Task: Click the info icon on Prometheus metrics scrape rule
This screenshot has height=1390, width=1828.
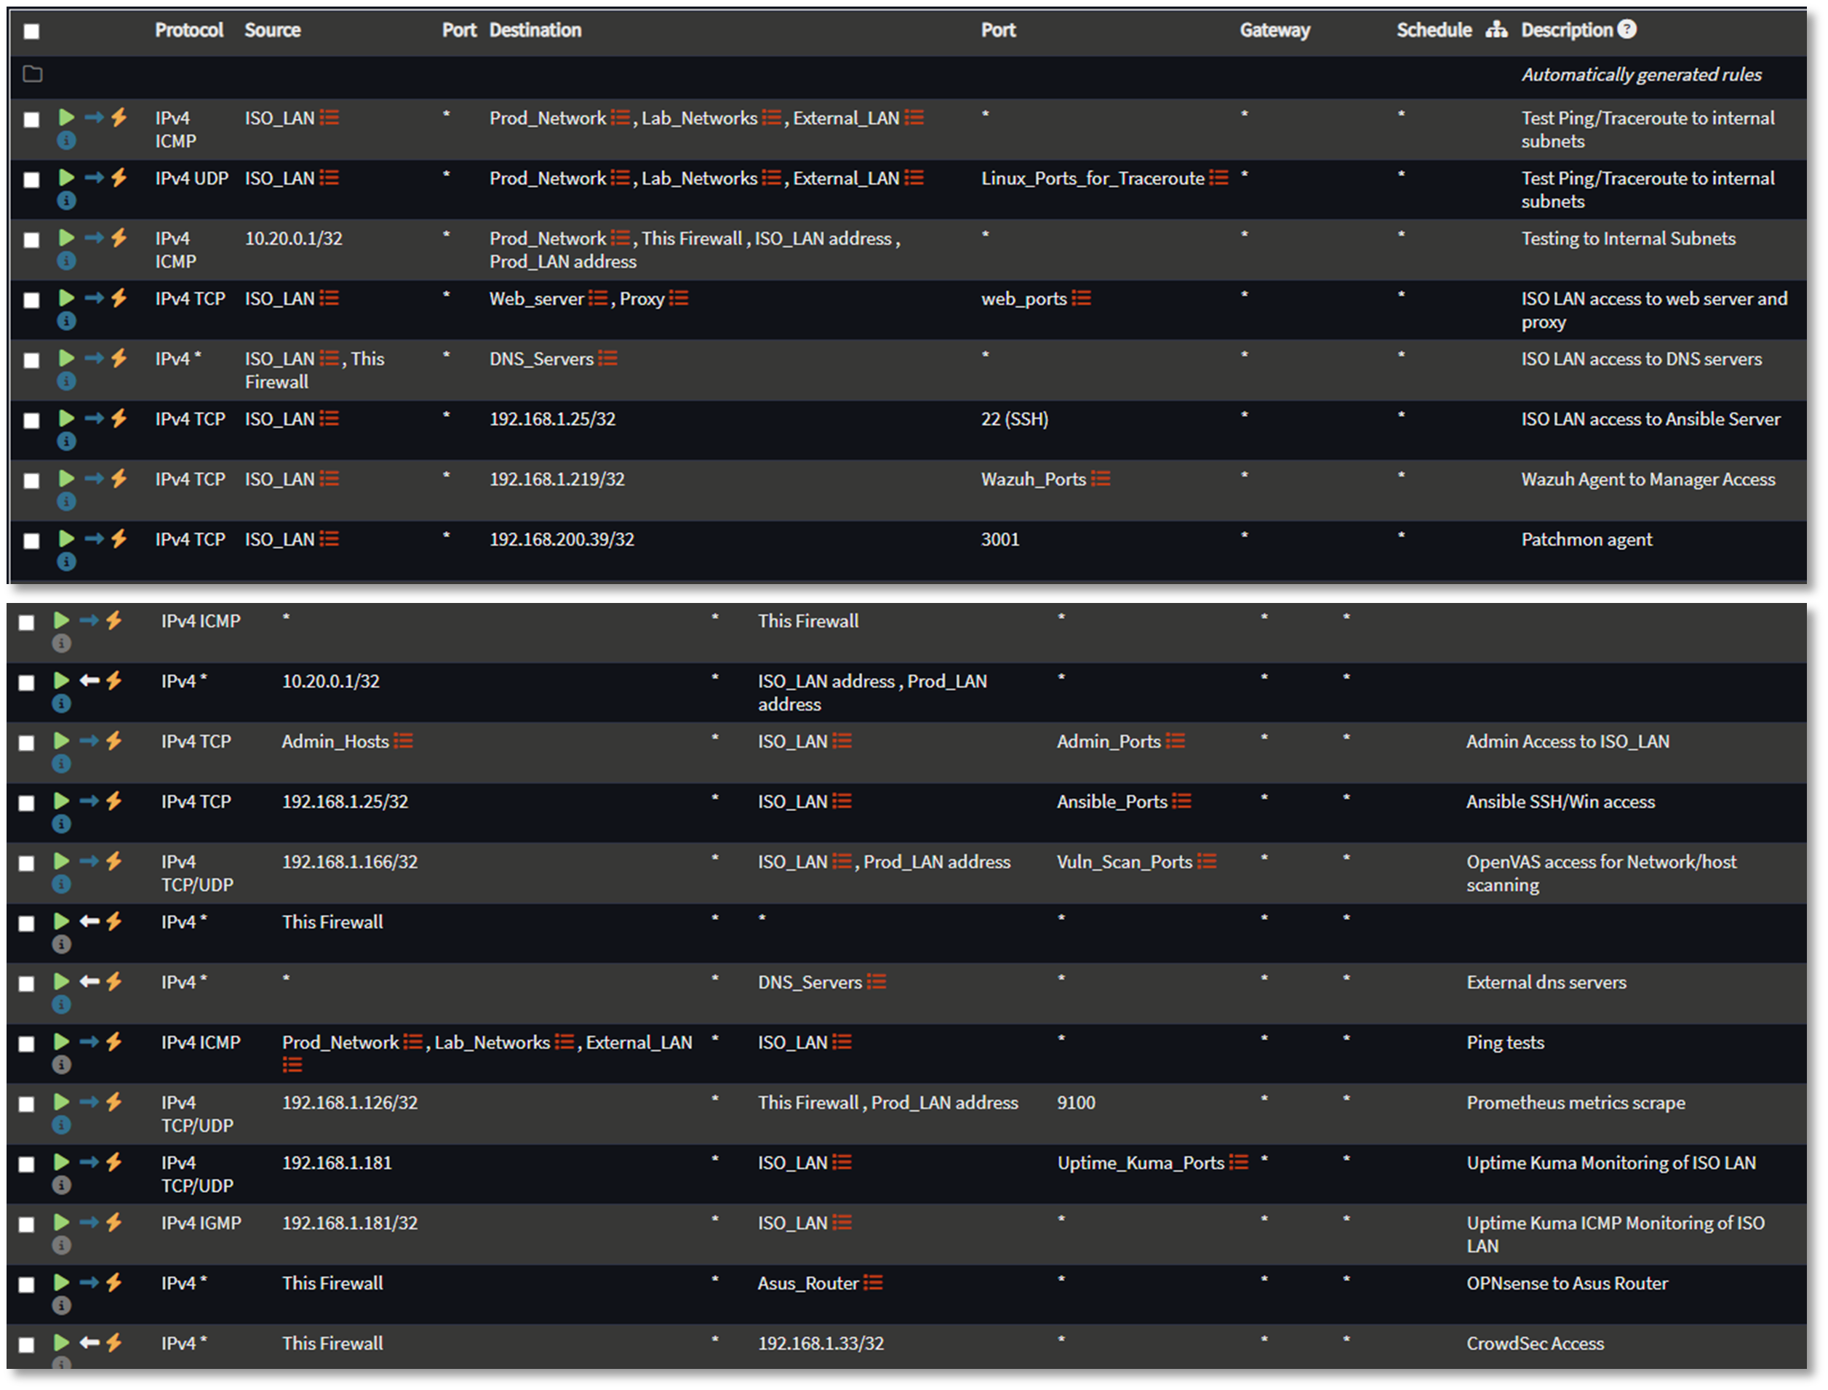Action: coord(59,1124)
